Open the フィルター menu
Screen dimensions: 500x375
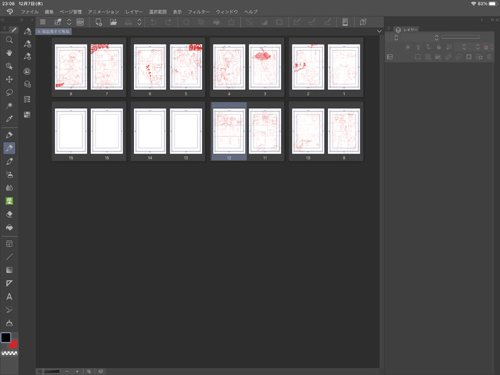click(198, 12)
